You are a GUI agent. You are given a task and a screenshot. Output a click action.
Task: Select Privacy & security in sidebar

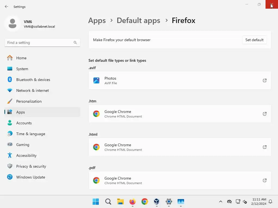[x=31, y=166]
